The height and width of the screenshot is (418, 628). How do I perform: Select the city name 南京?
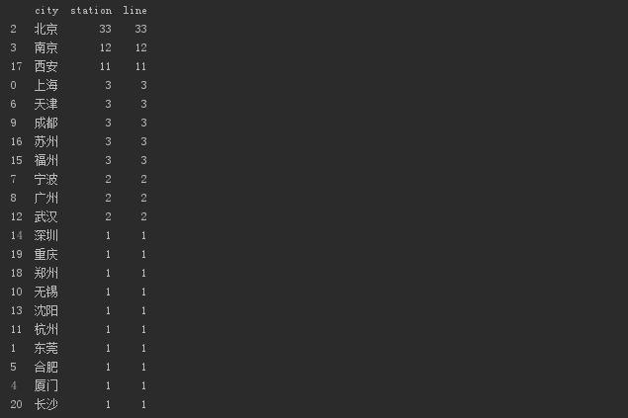46,47
